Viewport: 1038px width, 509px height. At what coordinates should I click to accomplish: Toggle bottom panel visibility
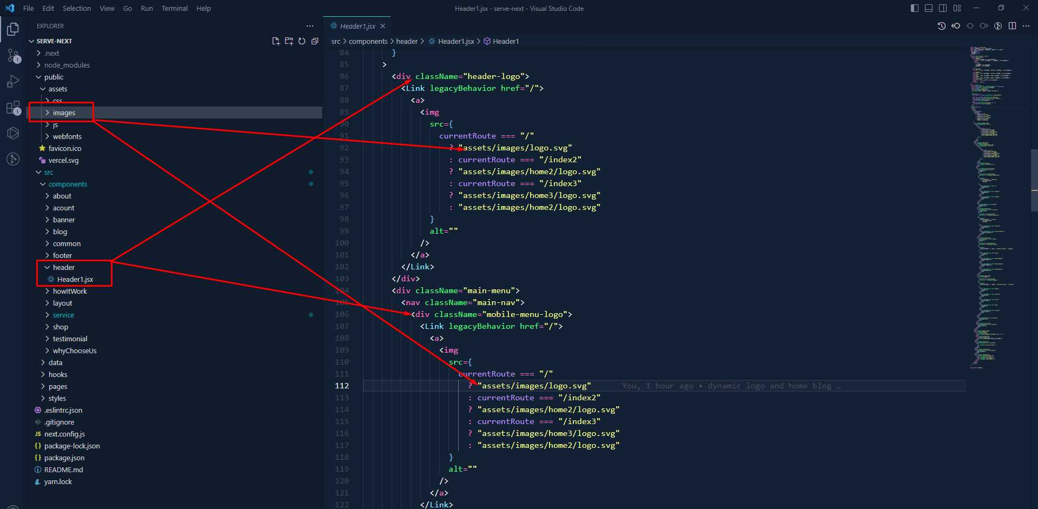pos(929,8)
